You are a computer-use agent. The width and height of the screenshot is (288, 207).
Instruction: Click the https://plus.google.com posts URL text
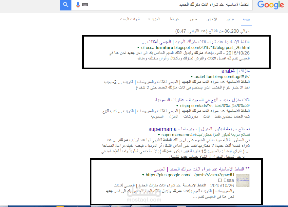coord(190,175)
